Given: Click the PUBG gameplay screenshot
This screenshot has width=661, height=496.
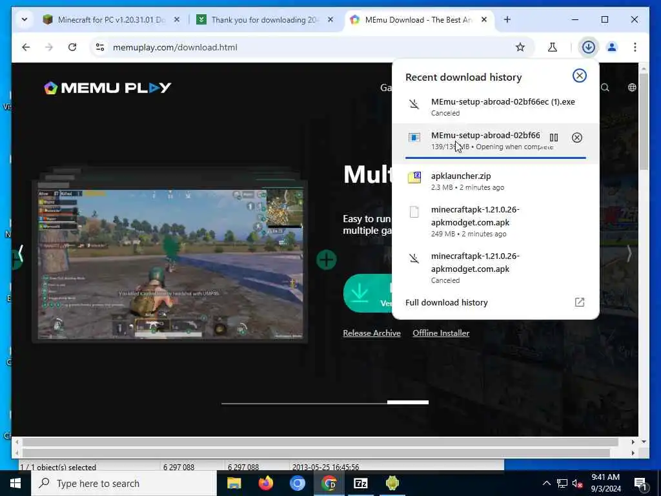Looking at the screenshot, I should tap(170, 264).
